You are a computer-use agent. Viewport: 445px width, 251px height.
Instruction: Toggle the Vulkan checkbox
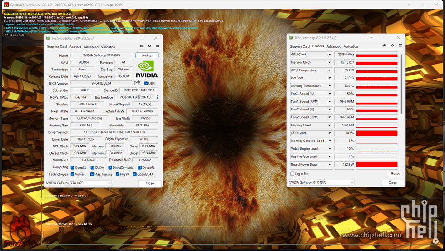tap(72, 174)
